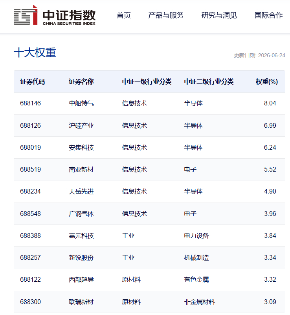Click weight value 3.32
Screen dimensions: 290x315
(270, 279)
